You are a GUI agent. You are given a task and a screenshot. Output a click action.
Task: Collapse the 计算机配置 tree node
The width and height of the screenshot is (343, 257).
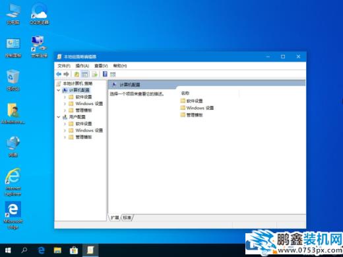[59, 90]
